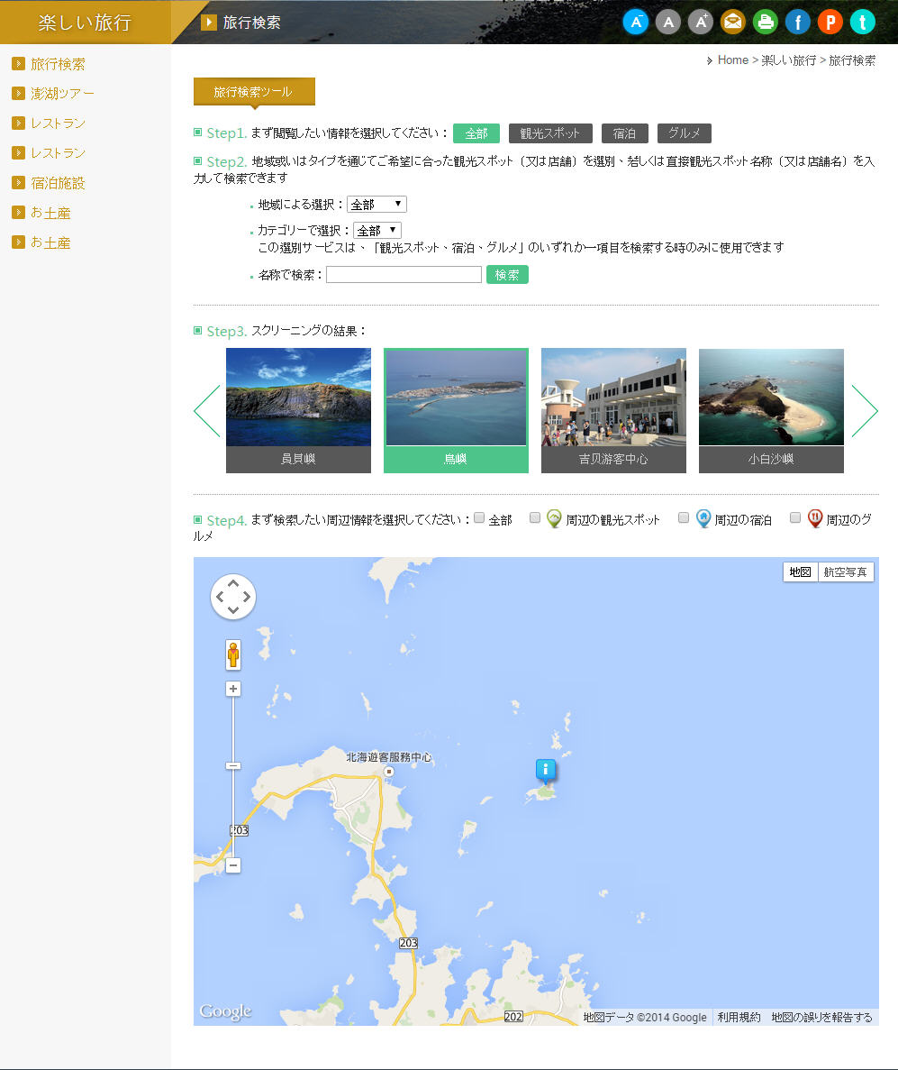898x1070 pixels.
Task: Check the 周辺の宿泊 checkbox
Action: [684, 518]
